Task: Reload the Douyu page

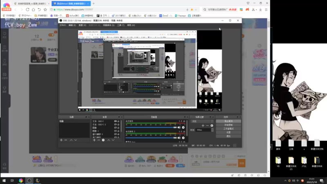Action: tap(27, 9)
